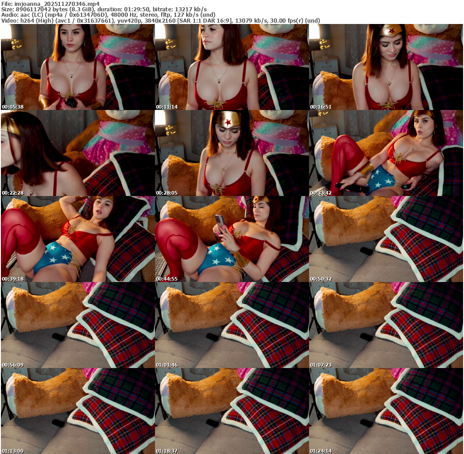
Task: Open the thumbnail frame stamped 00:05:38
Action: click(x=77, y=67)
